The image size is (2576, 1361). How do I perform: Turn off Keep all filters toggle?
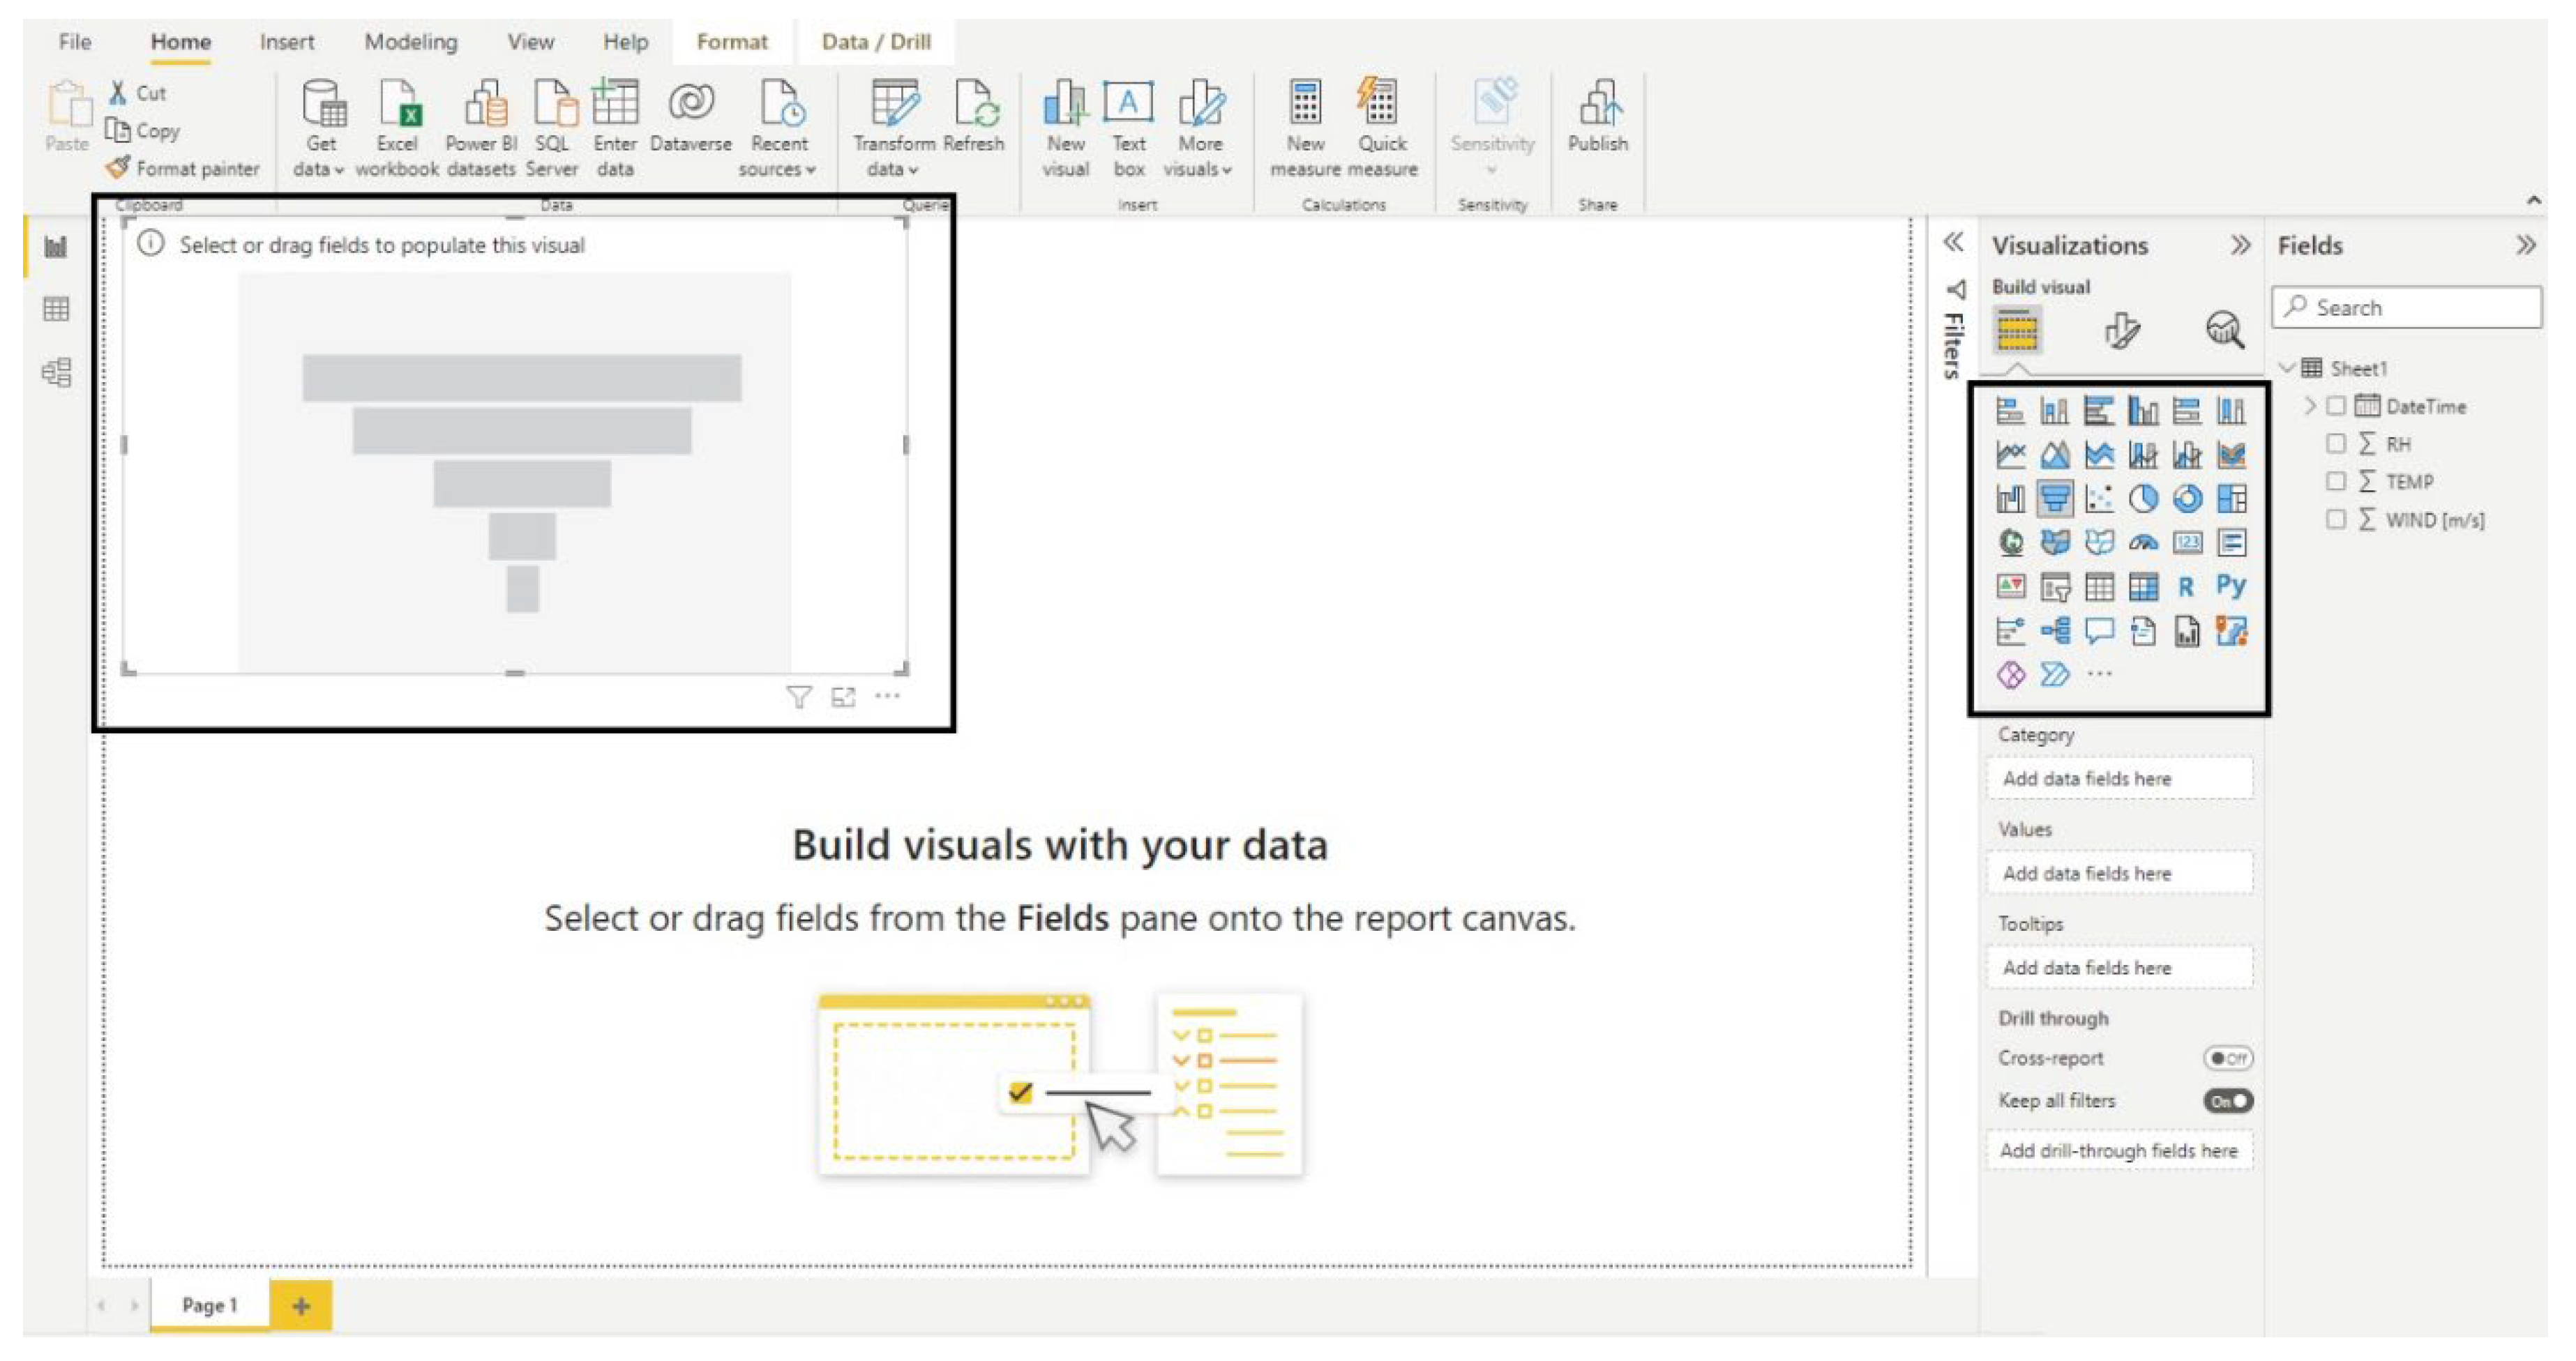[2228, 1101]
